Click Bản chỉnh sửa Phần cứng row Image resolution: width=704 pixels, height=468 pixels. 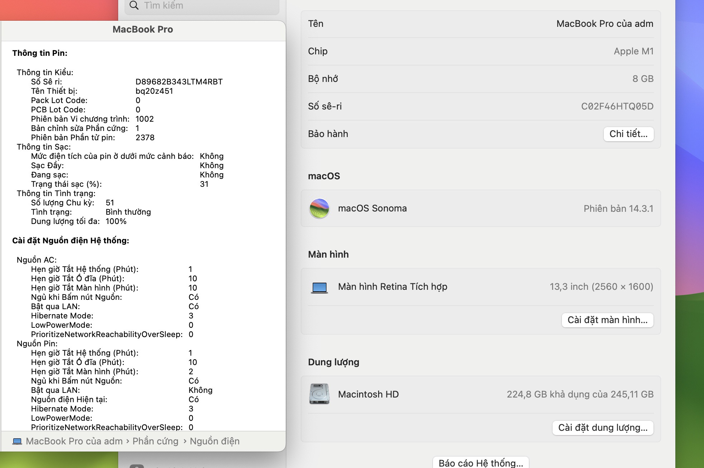(85, 128)
